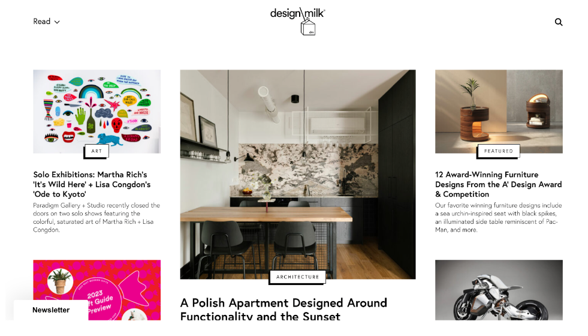Open Martha Rich solo exhibitions article title

[x=92, y=184]
